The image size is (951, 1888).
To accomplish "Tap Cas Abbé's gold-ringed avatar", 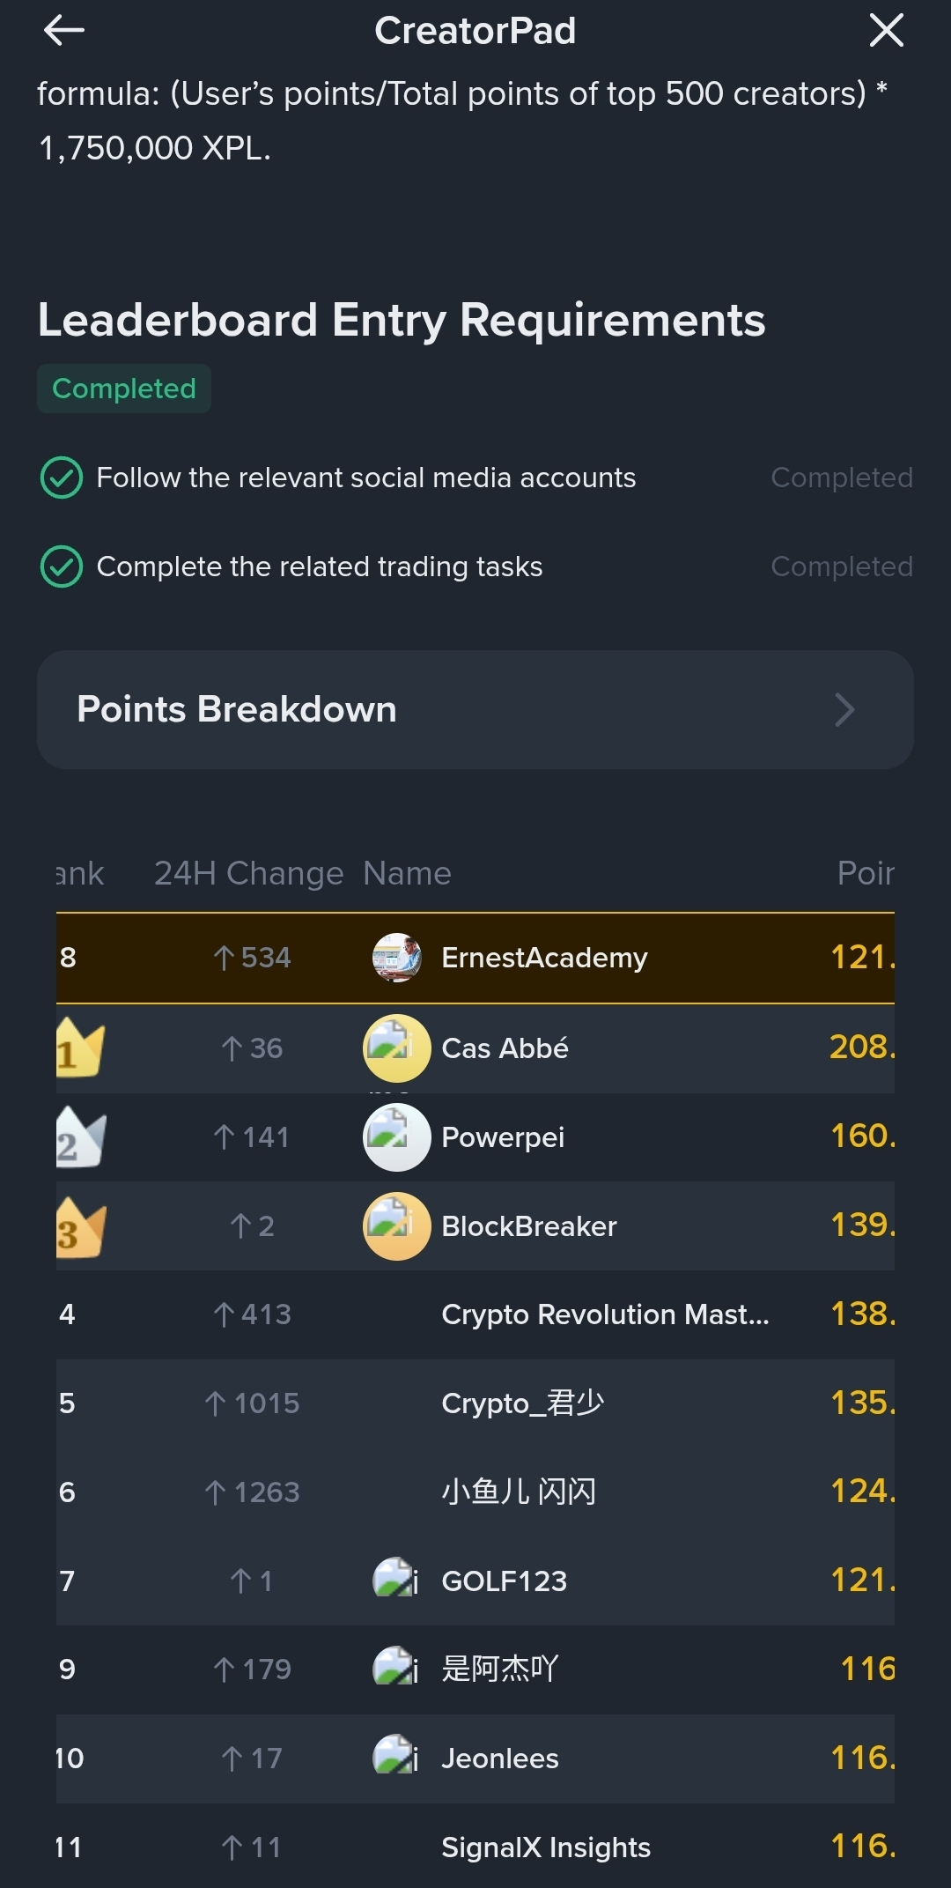I will 396,1048.
